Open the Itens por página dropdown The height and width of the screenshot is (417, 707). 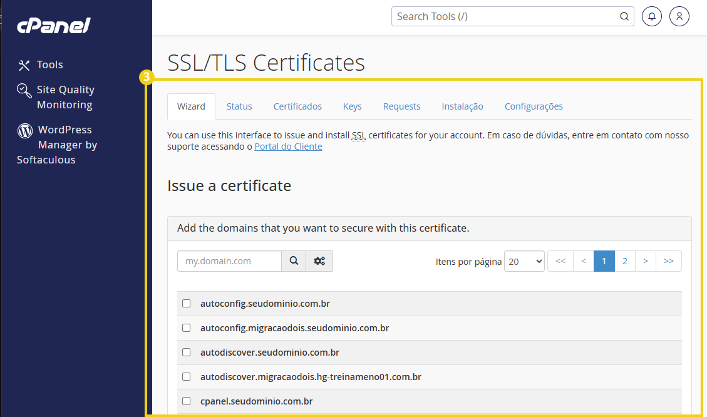pyautogui.click(x=524, y=262)
